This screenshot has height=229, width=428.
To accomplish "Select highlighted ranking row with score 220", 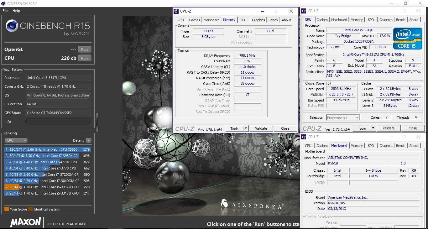I will point(48,187).
